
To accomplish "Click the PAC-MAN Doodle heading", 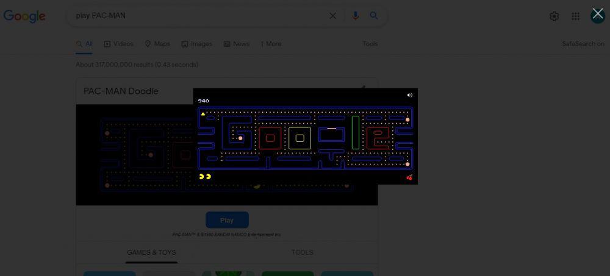I will click(x=121, y=91).
